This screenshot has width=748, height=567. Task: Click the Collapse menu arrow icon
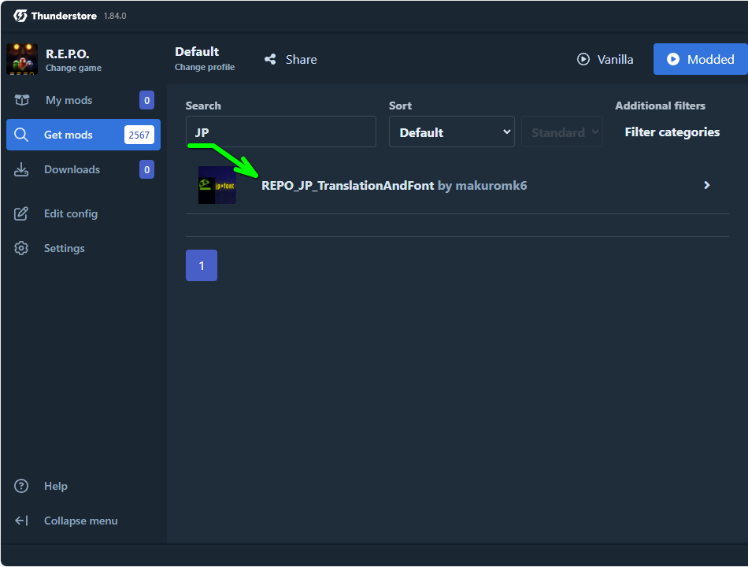(x=21, y=521)
